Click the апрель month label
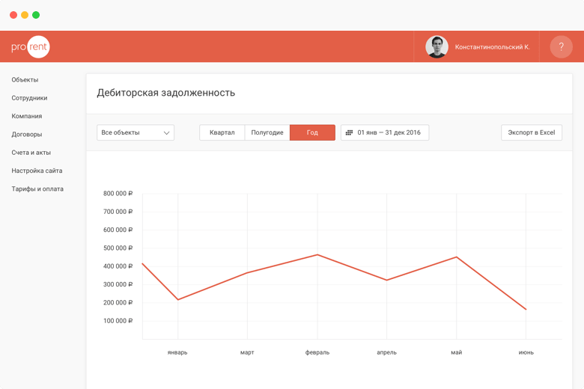This screenshot has width=584, height=389. click(x=386, y=352)
